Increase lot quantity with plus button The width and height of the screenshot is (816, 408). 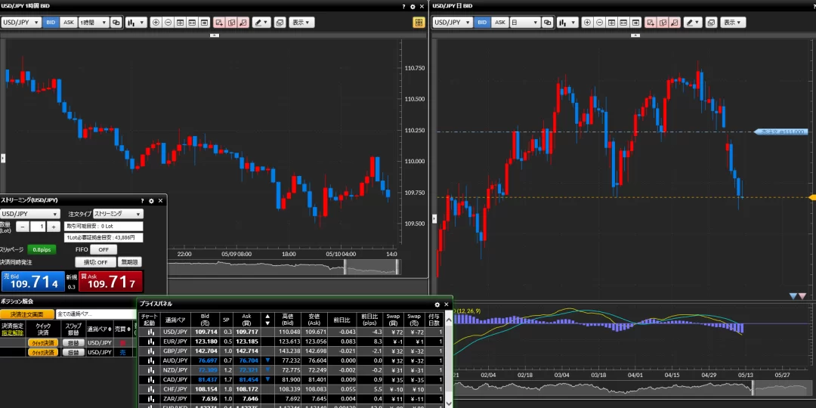tap(53, 227)
